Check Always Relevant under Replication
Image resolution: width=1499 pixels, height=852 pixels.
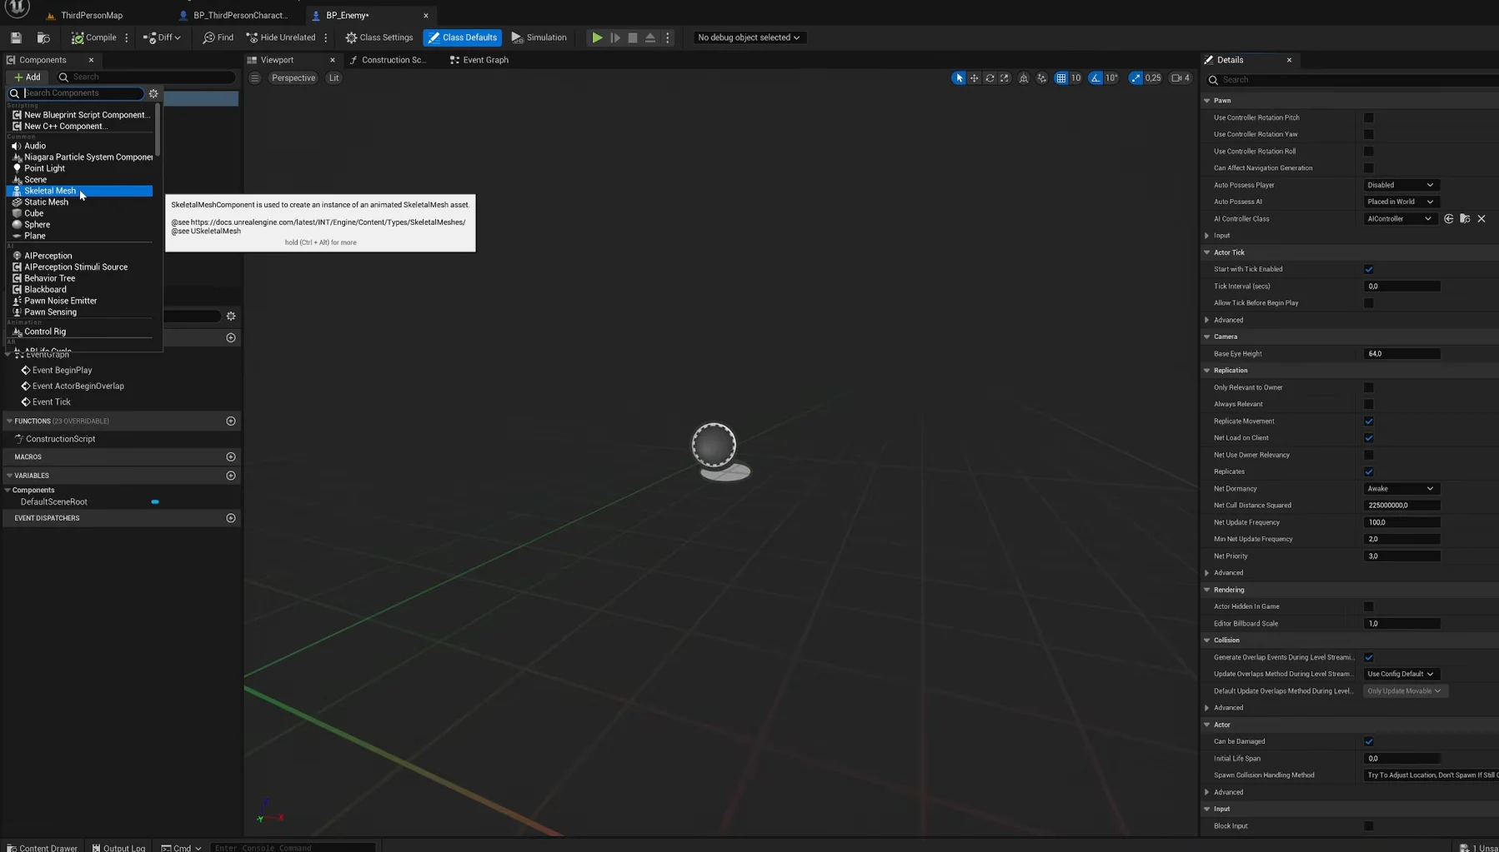click(1368, 404)
